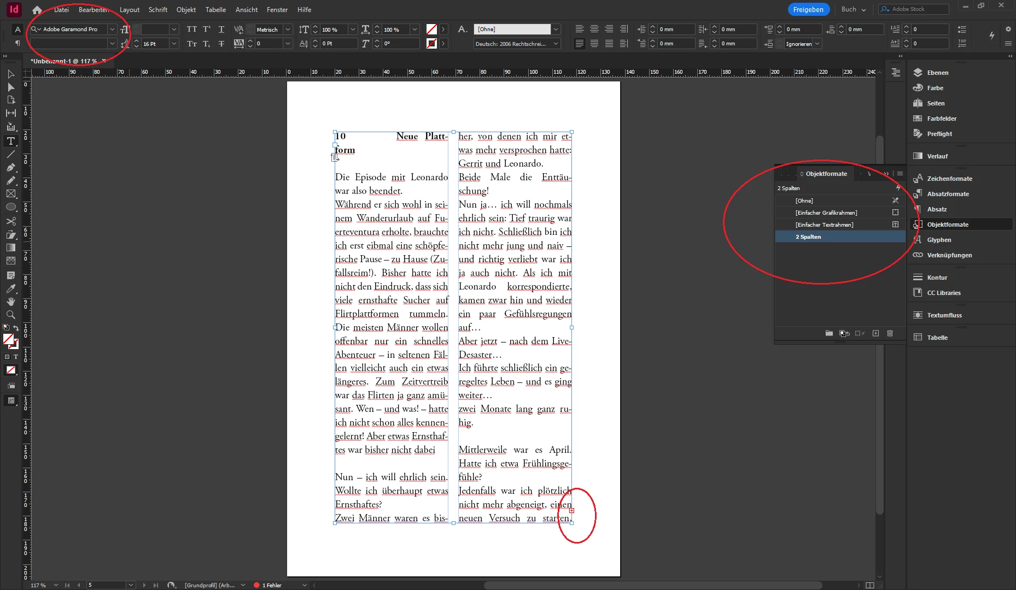Select the [Ohne] object style
This screenshot has height=590, width=1016.
(840, 200)
